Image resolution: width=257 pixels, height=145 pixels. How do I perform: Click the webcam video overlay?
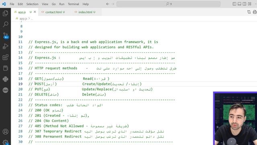[x=235, y=118]
